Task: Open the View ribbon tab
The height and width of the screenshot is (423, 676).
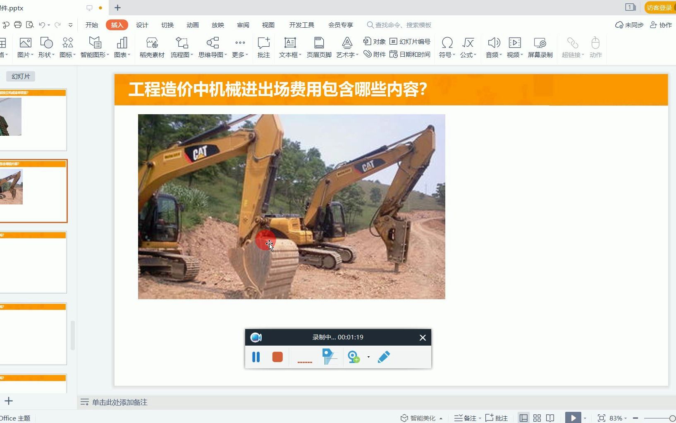Action: click(268, 25)
